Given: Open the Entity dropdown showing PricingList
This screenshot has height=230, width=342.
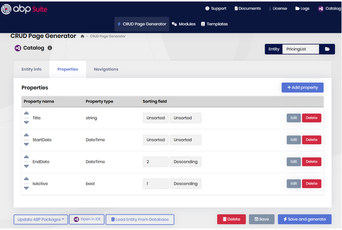Looking at the screenshot, I should pos(301,49).
